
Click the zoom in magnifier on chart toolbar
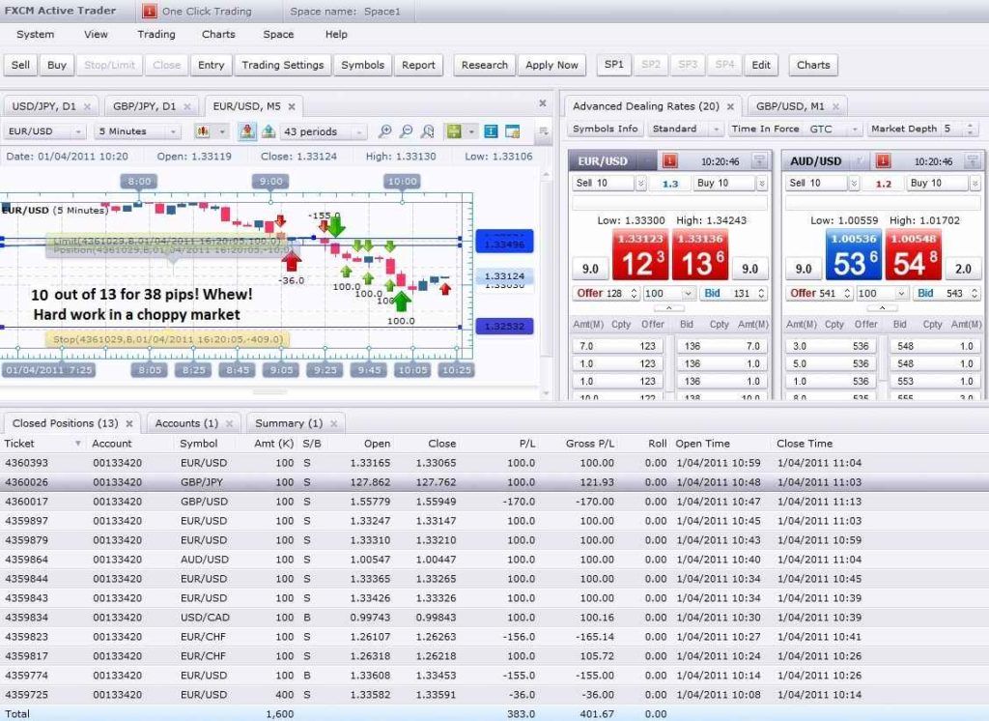[384, 131]
